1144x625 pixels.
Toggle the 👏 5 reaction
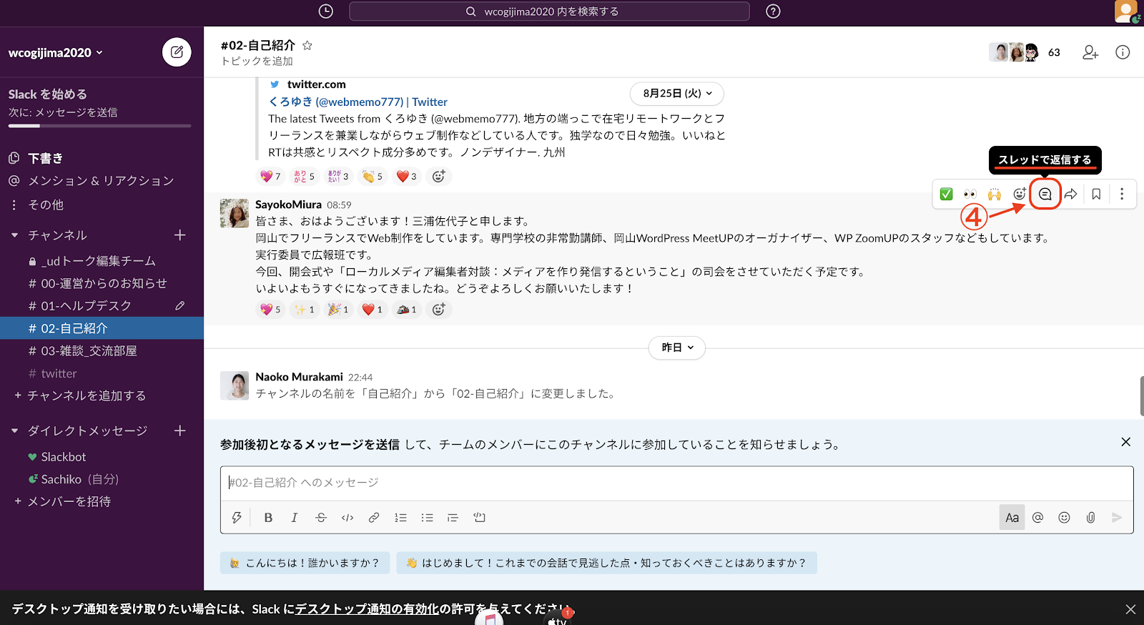coord(373,176)
